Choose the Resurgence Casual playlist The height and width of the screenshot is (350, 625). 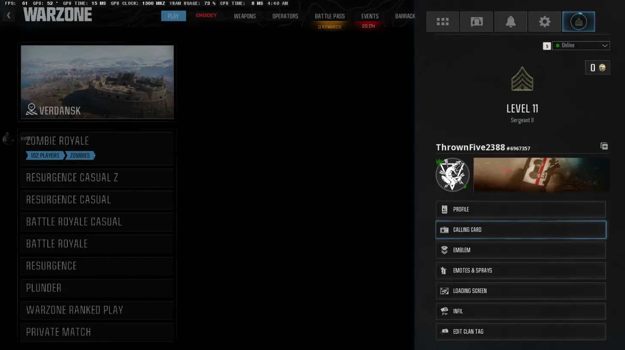pos(97,200)
